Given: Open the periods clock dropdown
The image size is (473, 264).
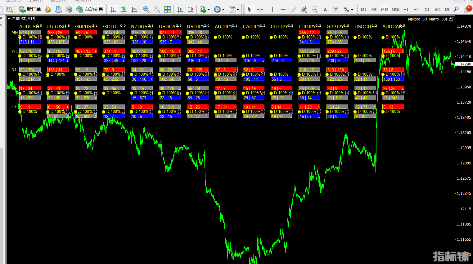Looking at the screenshot, I should [219, 10].
